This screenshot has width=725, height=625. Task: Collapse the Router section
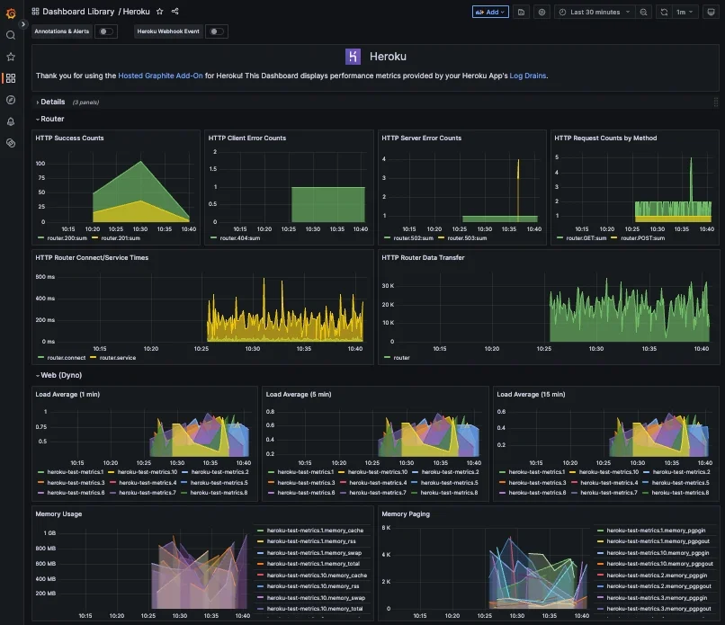pos(49,118)
